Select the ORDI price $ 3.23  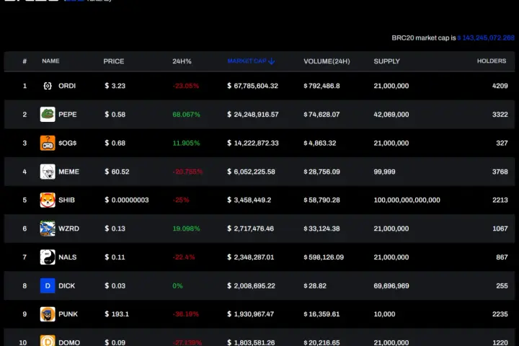click(x=115, y=86)
